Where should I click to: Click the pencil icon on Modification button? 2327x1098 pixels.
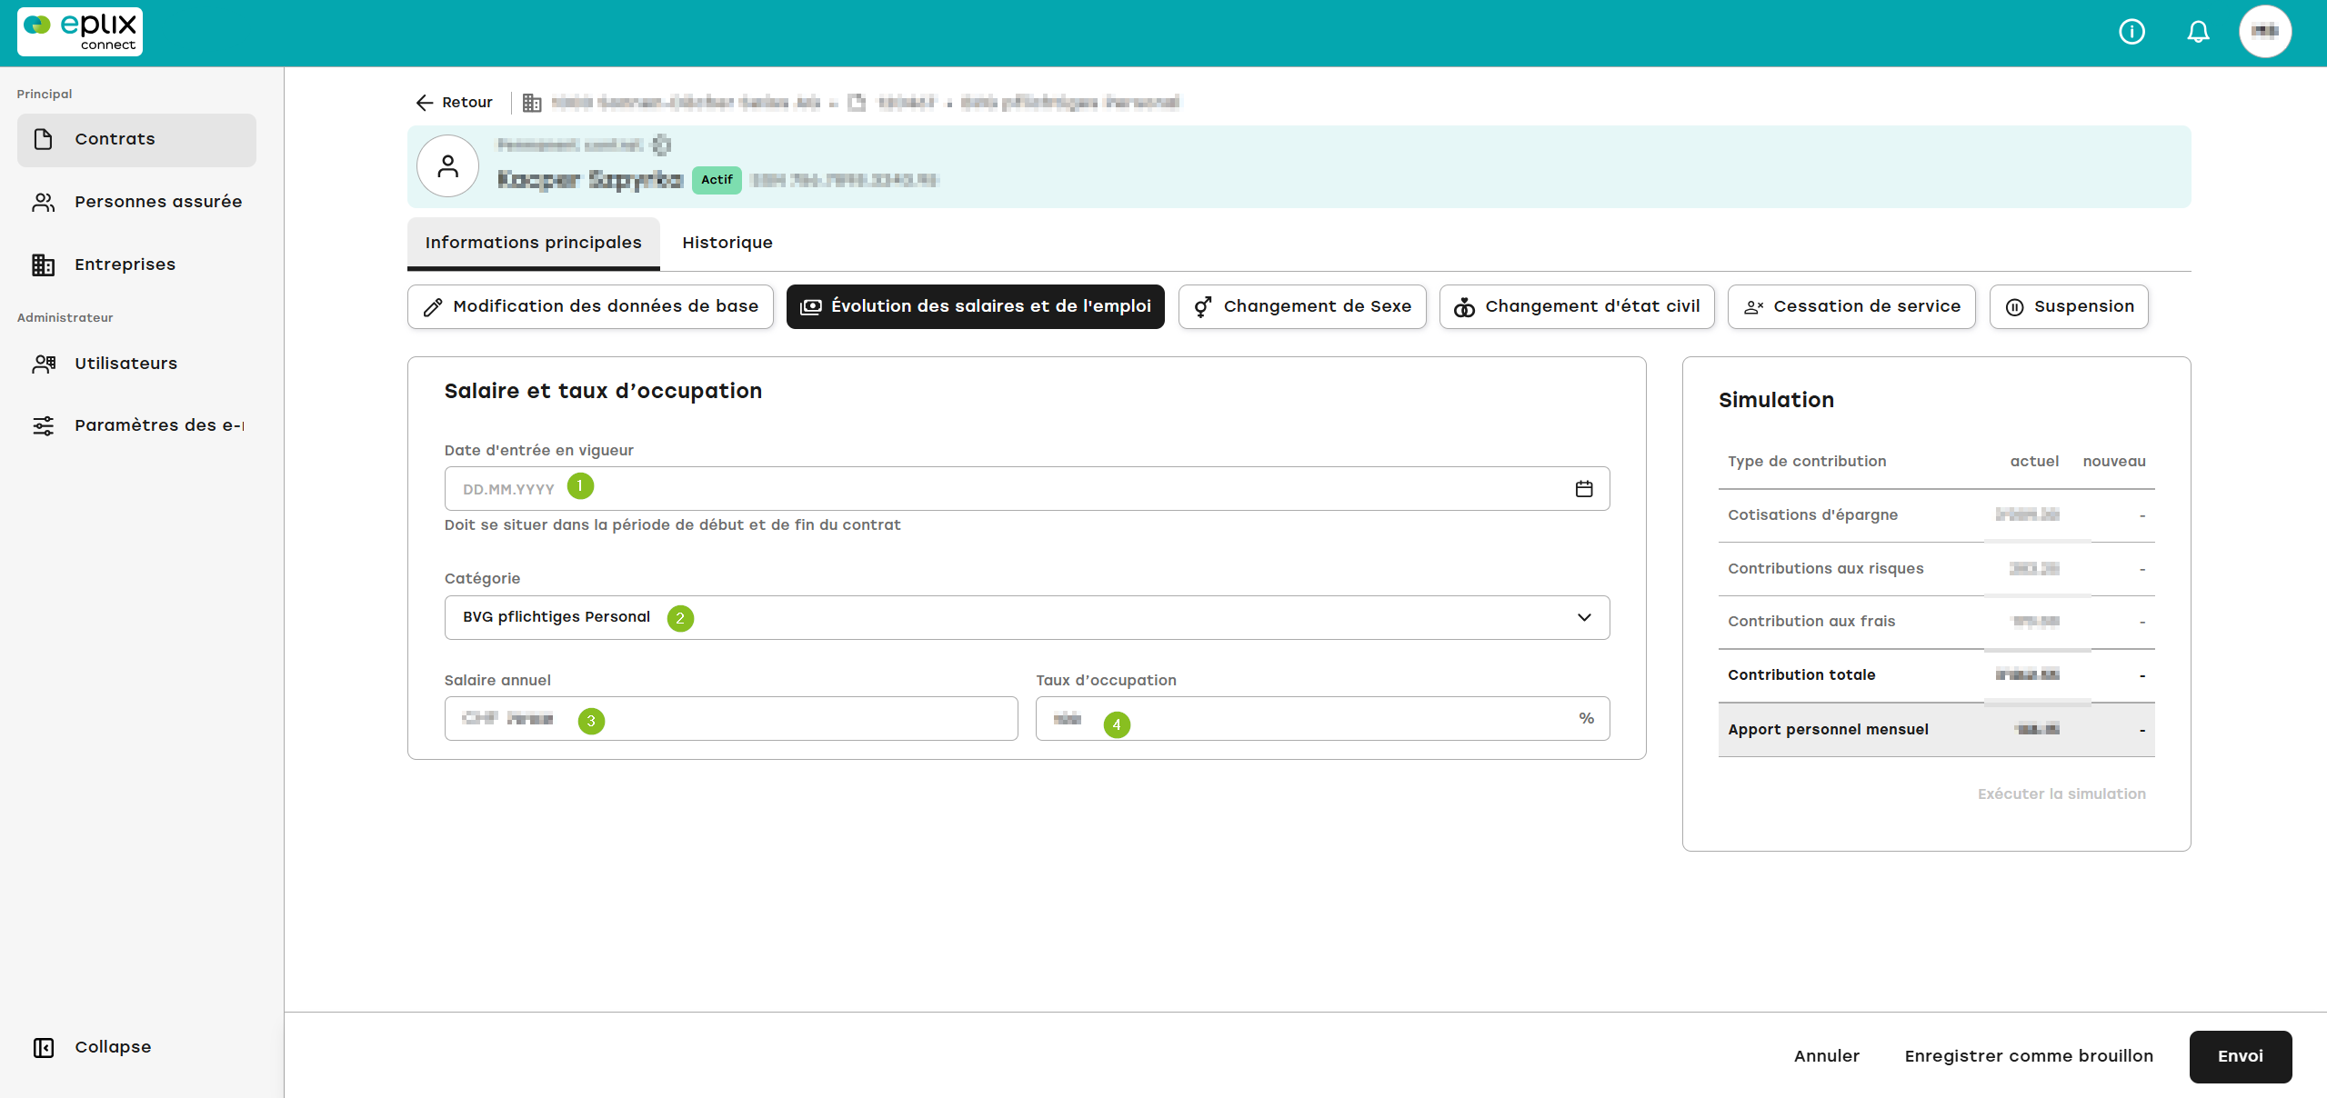point(433,307)
